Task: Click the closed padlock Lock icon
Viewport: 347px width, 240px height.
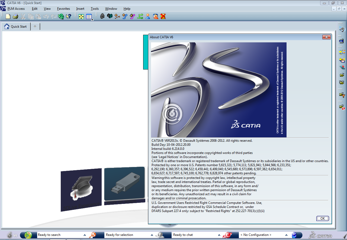Action: pyautogui.click(x=102, y=16)
